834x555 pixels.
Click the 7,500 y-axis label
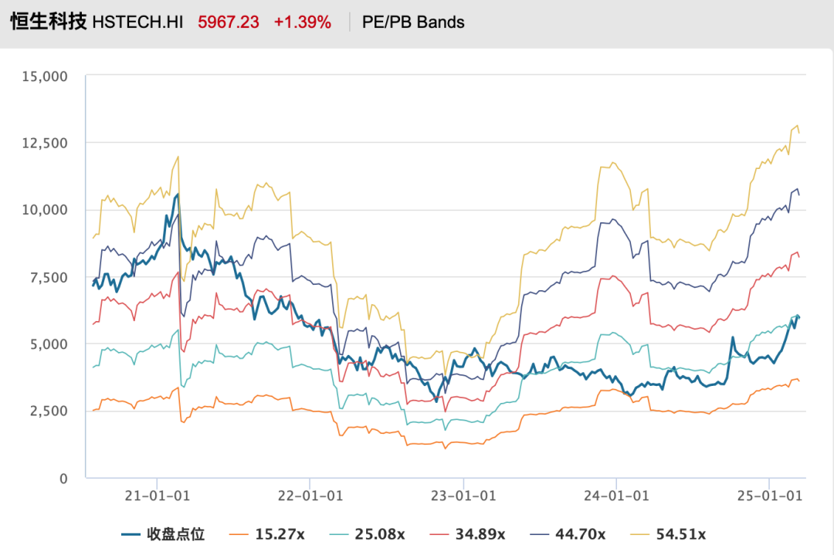49,277
